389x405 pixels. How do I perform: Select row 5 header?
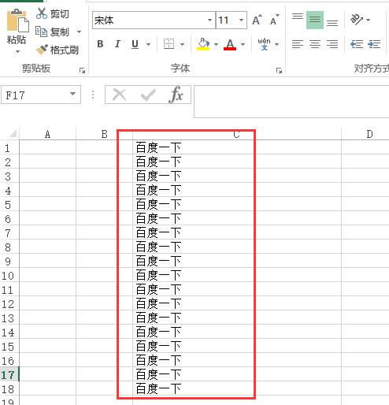[x=9, y=204]
